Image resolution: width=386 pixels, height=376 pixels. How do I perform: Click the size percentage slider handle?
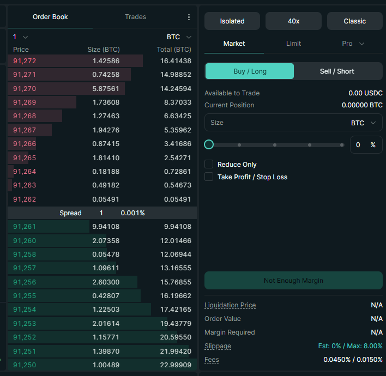pos(209,145)
